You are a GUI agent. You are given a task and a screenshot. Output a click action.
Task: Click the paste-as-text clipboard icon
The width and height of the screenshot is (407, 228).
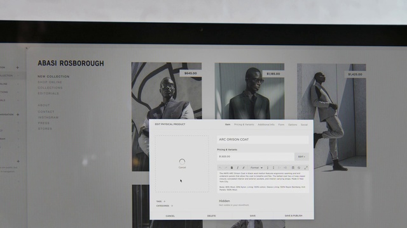pyautogui.click(x=293, y=168)
